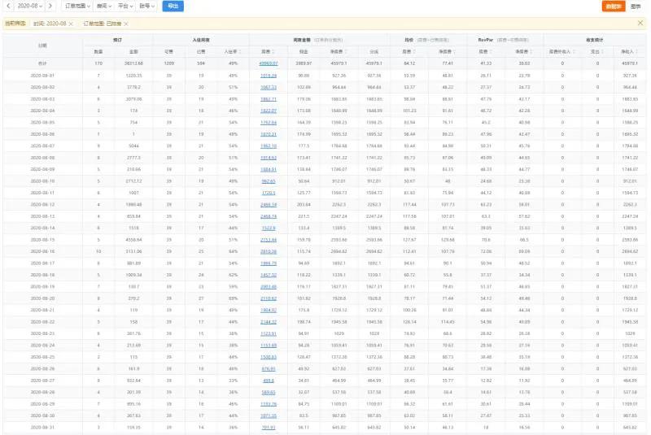The width and height of the screenshot is (651, 435).
Task: Click the RevPar group header
Action: click(x=485, y=40)
